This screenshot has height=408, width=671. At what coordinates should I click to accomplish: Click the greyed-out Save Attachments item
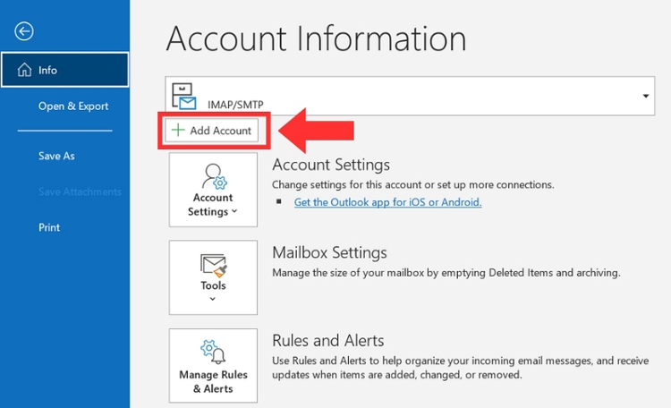[80, 191]
